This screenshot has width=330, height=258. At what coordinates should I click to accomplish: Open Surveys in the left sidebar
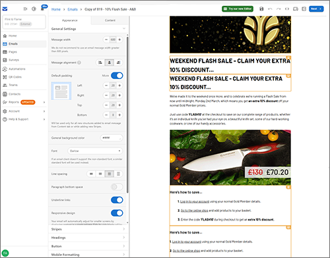[24, 60]
